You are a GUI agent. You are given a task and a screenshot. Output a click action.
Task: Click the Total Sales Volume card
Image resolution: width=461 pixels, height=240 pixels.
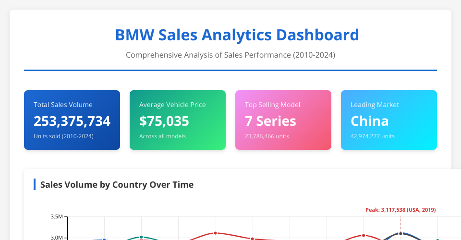72,120
